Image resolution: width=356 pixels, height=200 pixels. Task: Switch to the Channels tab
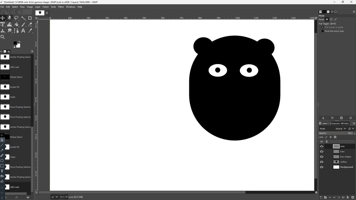(x=334, y=124)
